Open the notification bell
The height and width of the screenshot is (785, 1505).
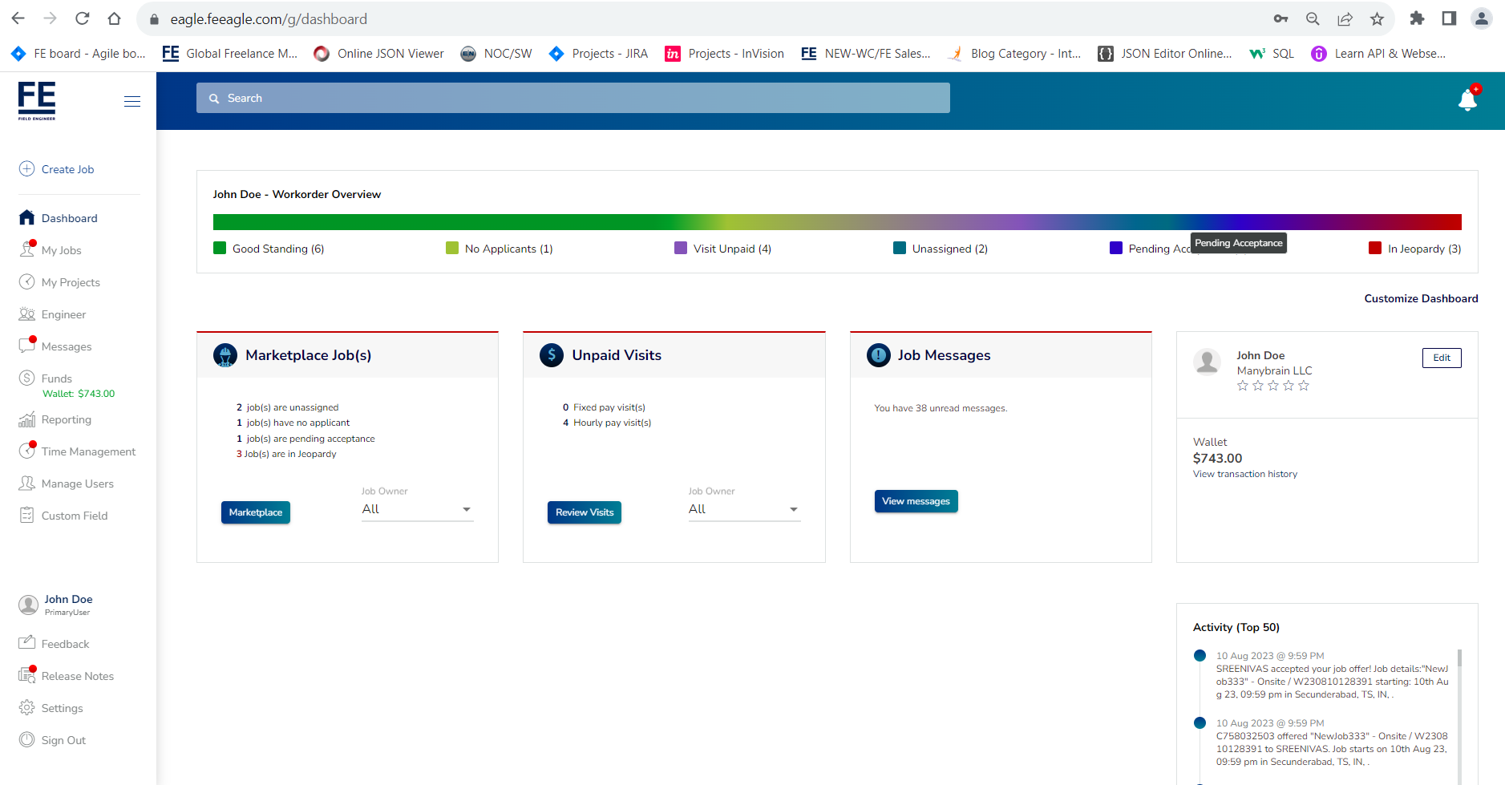[1467, 99]
